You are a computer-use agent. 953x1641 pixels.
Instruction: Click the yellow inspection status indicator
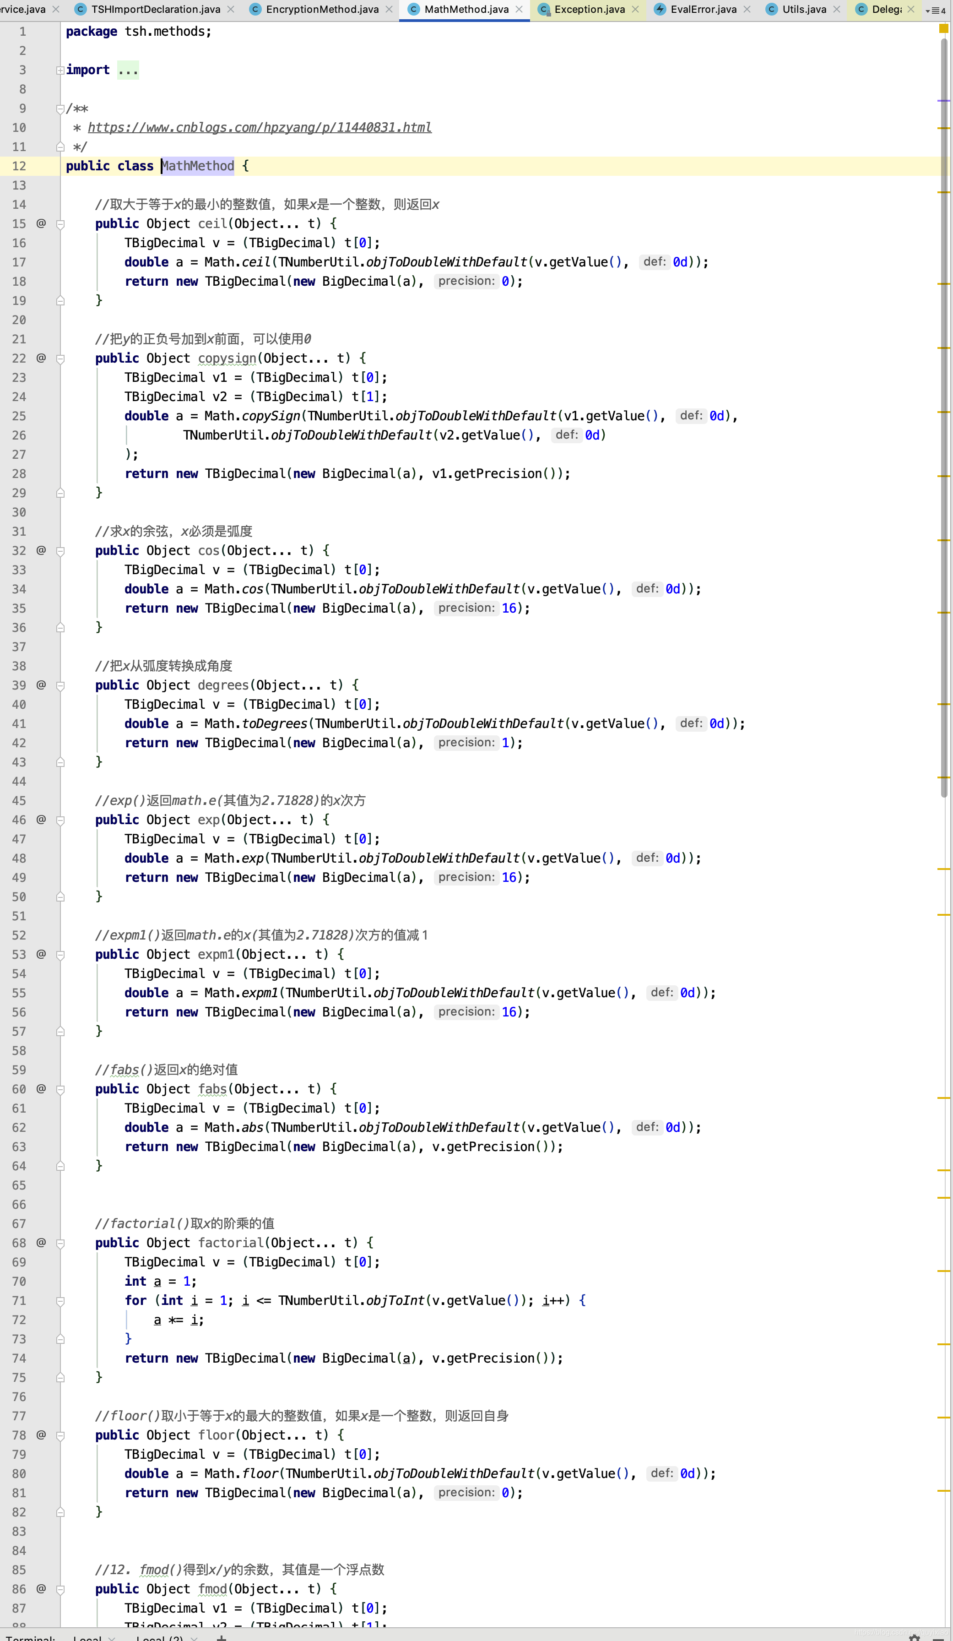click(943, 28)
